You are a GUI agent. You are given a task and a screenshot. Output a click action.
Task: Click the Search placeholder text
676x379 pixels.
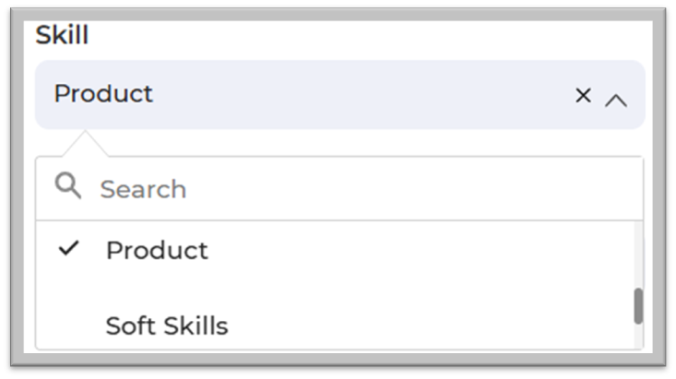[143, 189]
